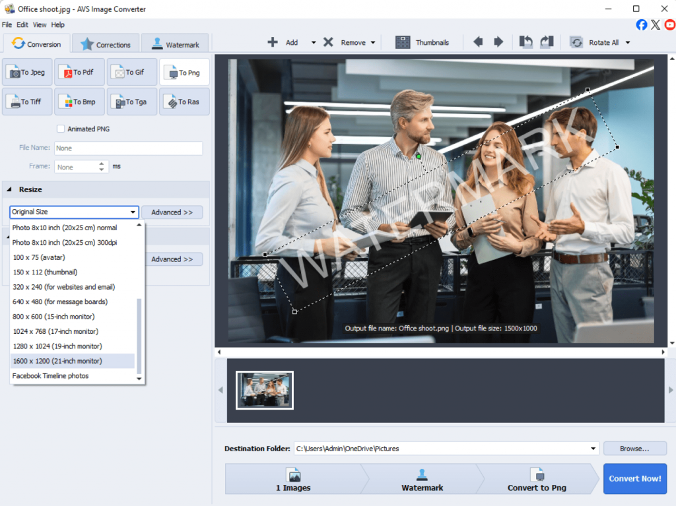
Task: Pick the To Gif output format
Action: (x=131, y=73)
